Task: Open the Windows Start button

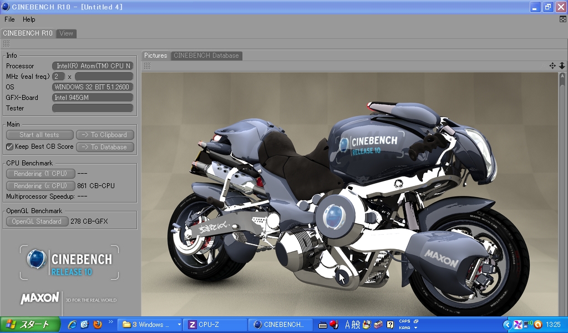Action: click(x=30, y=324)
